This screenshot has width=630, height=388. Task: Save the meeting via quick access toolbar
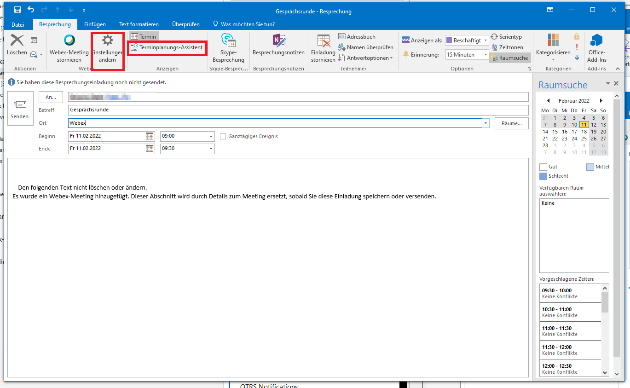[x=17, y=10]
